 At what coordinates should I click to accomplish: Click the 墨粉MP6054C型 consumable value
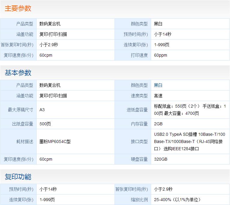[55, 141]
